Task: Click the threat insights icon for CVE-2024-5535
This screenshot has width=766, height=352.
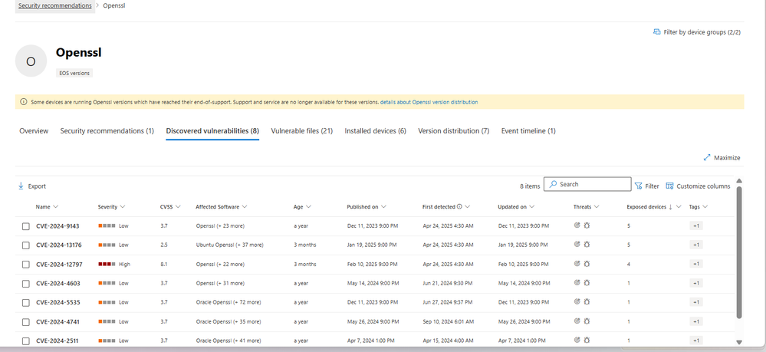Action: [x=577, y=301]
